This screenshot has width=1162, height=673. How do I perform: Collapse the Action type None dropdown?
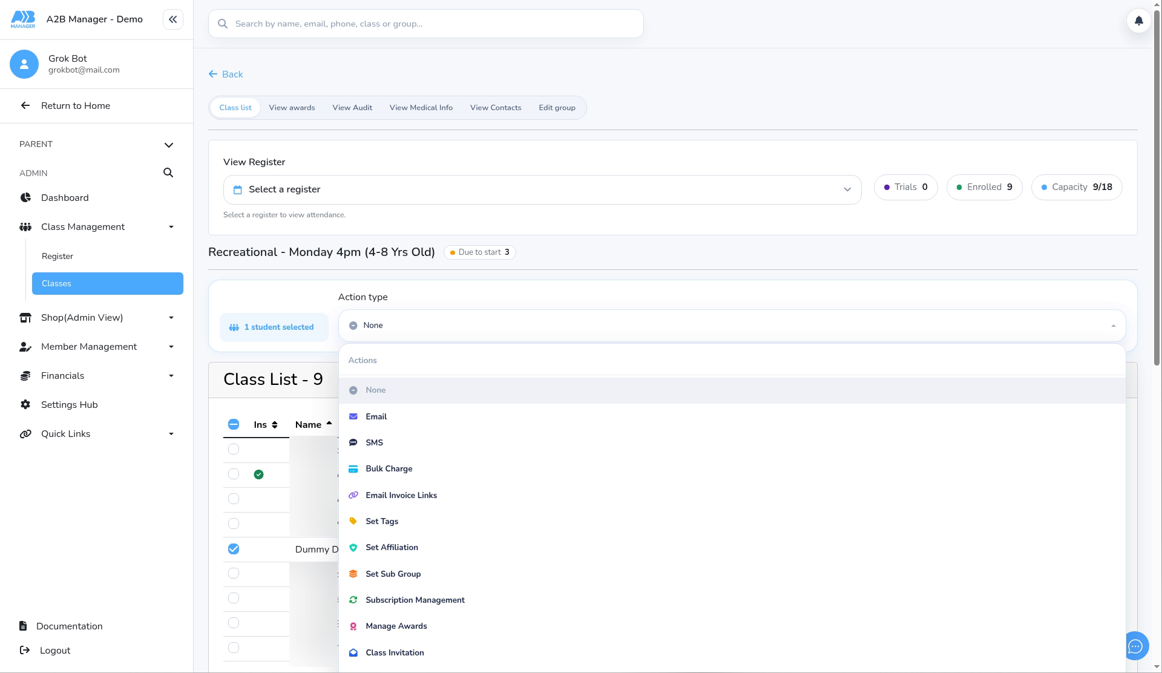click(x=732, y=326)
